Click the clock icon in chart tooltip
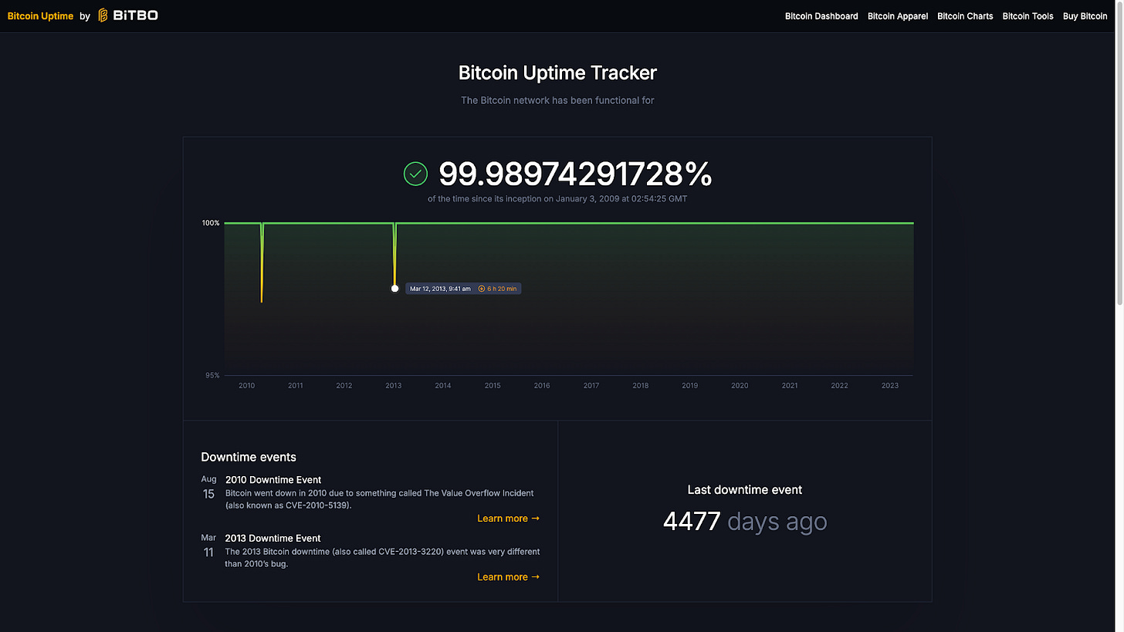1124x632 pixels. [482, 289]
